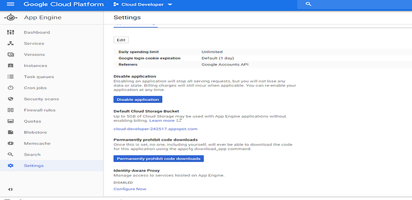The width and height of the screenshot is (412, 200).
Task: Click the Referrers row label
Action: pos(128,64)
